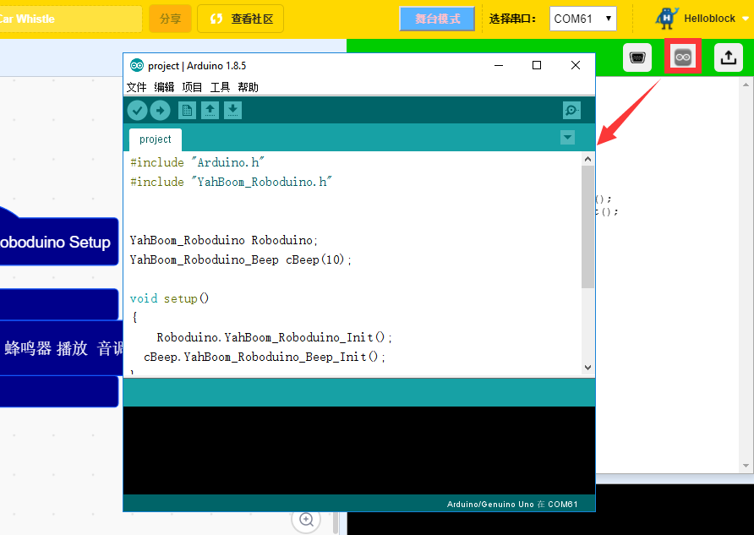Close the Arduino 1.8.5 window

(x=575, y=65)
